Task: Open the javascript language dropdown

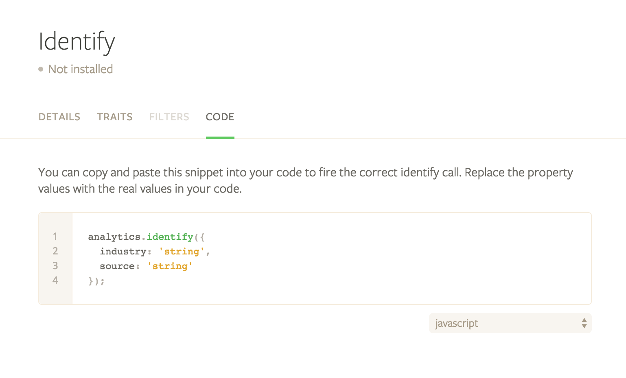Action: 510,323
